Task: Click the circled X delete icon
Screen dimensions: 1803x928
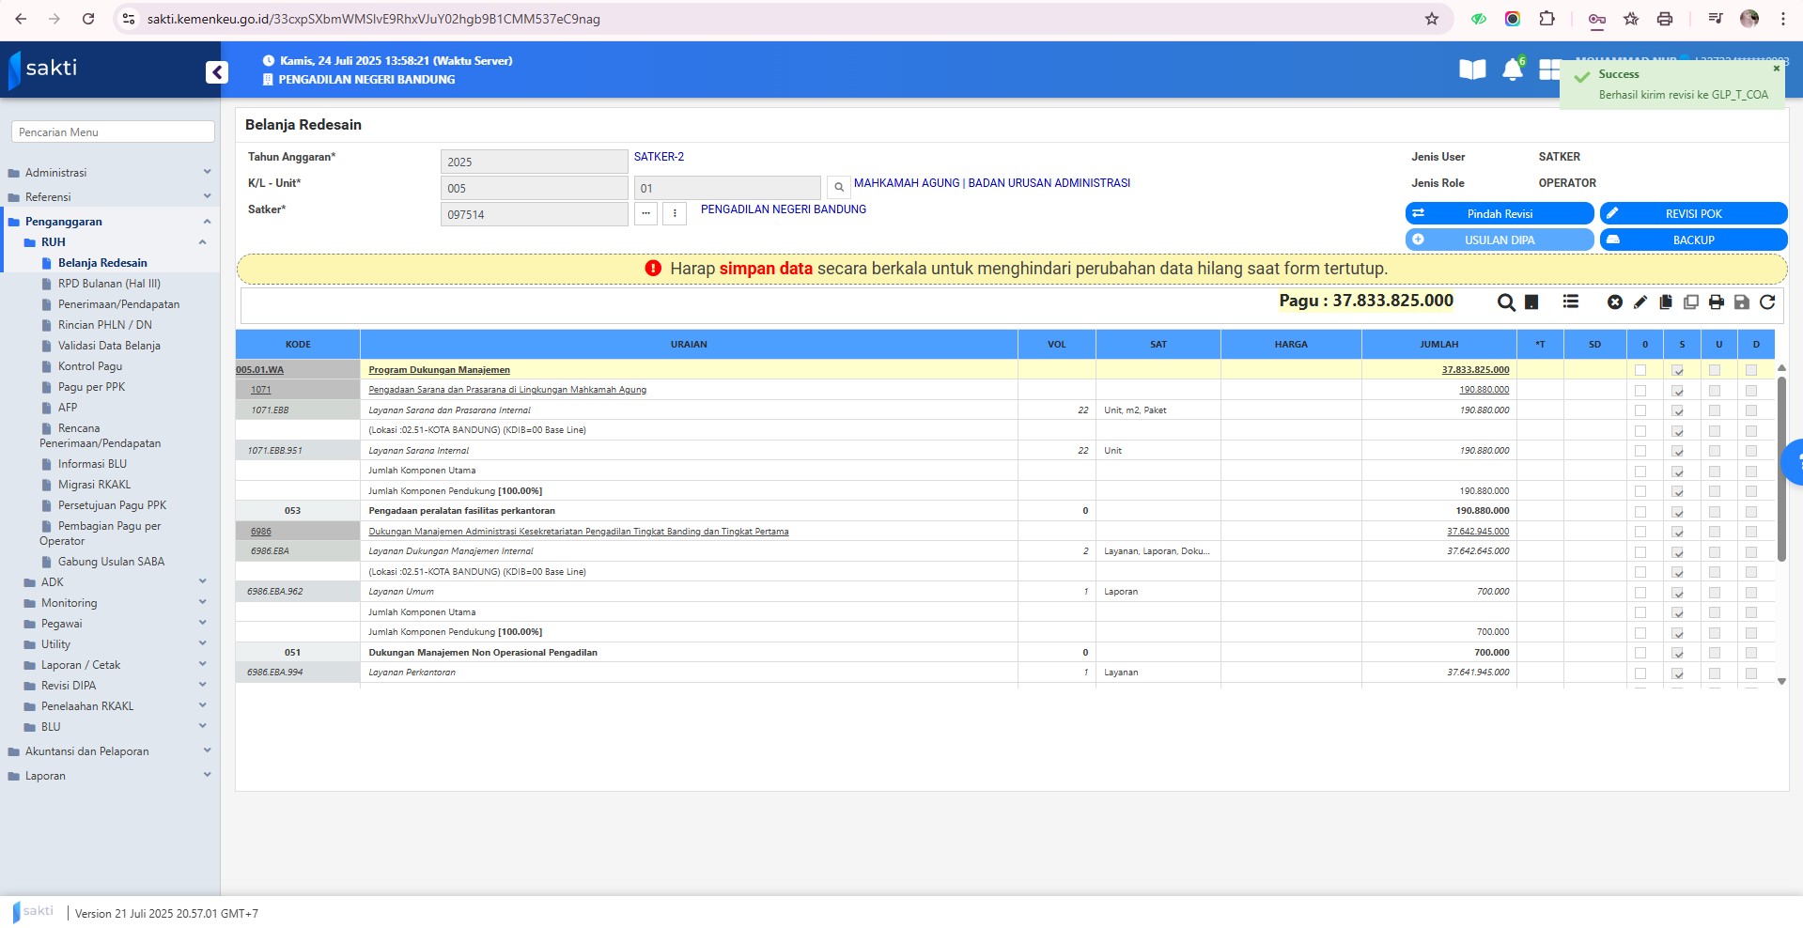Action: 1615,302
